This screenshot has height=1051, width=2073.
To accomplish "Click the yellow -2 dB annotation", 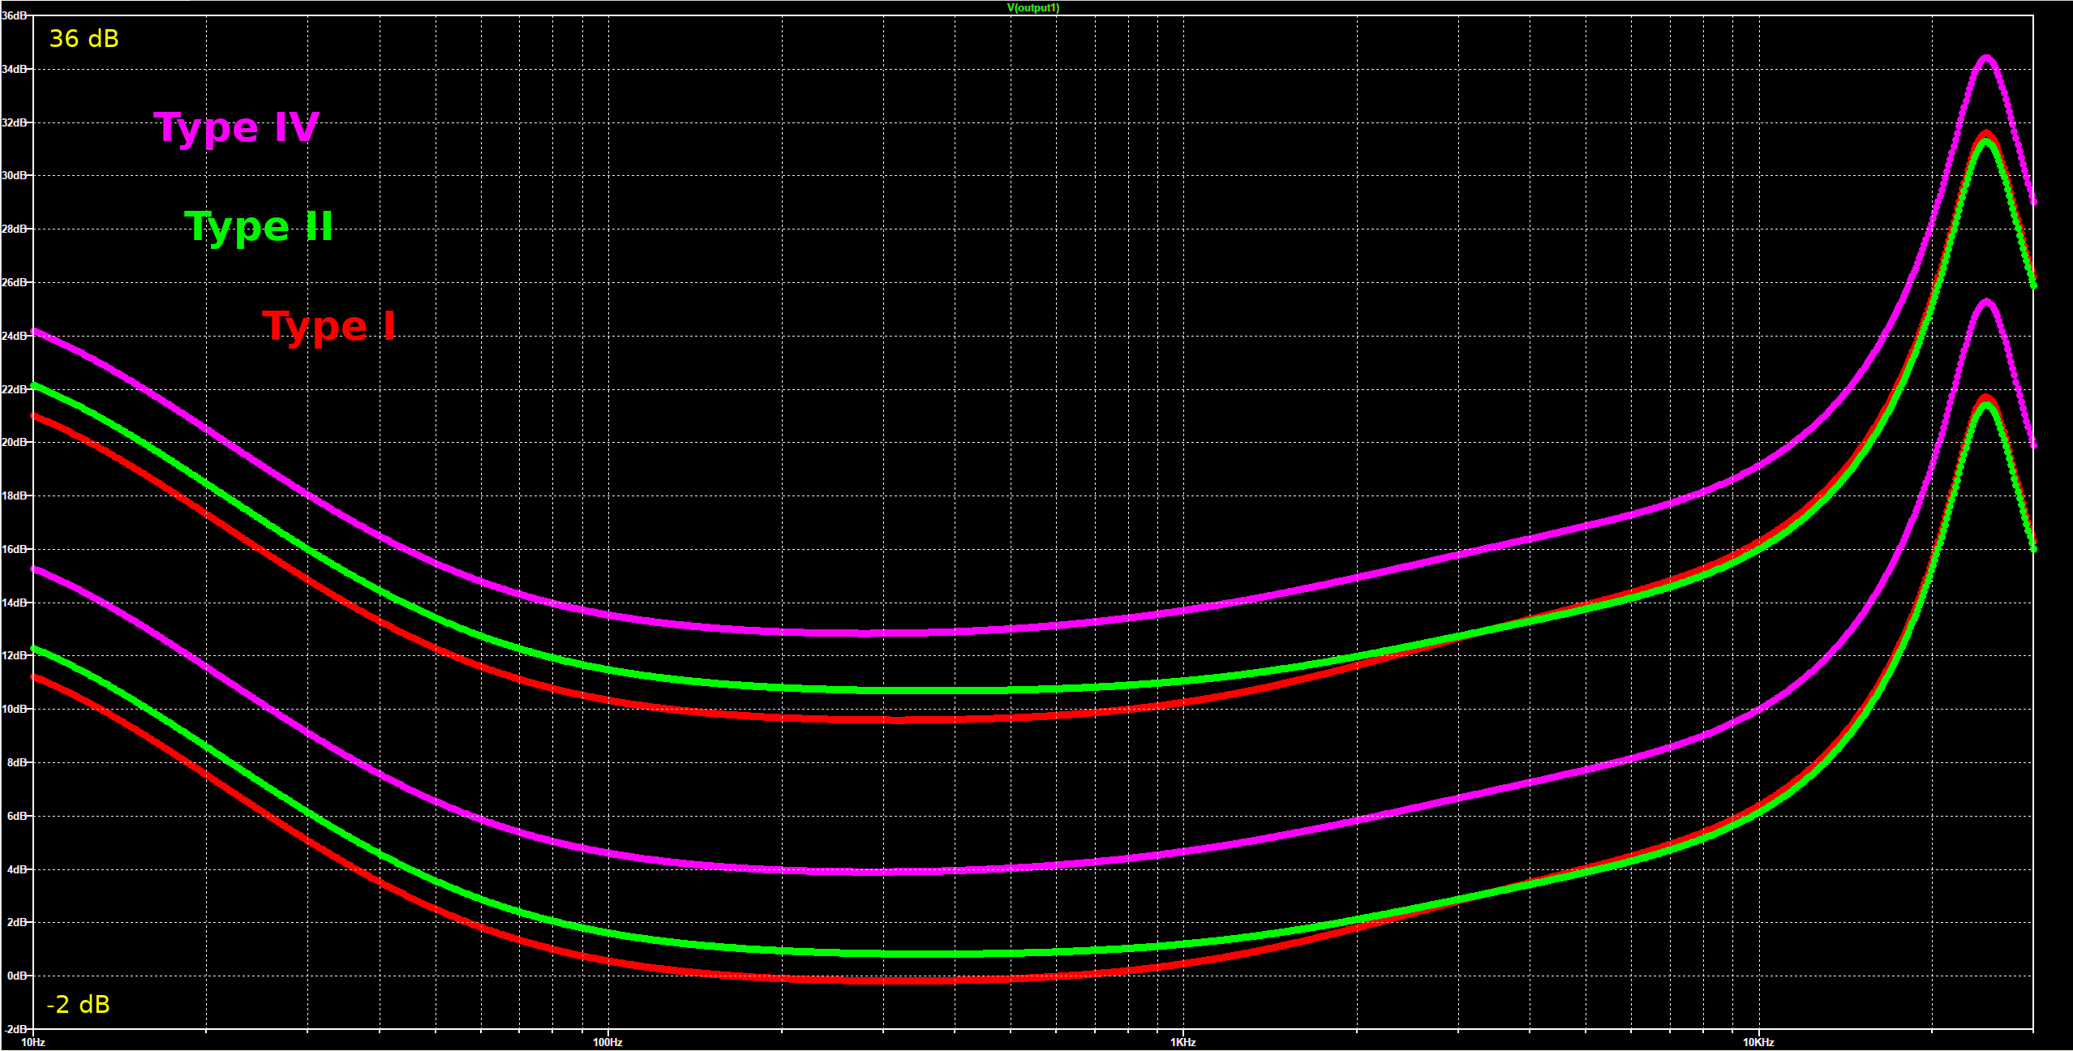I will 78,1005.
